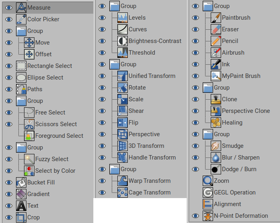Screen dimensions: 280x223
Task: Select the Paintbrush icon
Action: pos(216,18)
